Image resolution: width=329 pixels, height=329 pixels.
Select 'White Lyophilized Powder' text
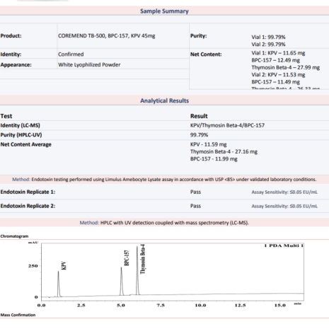[89, 64]
